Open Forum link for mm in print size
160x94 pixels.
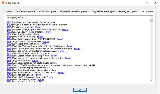click(38, 27)
